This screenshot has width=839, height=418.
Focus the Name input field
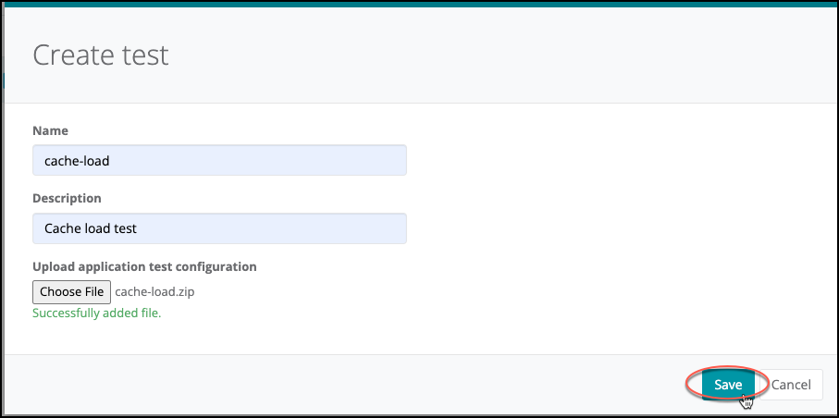[x=219, y=160]
